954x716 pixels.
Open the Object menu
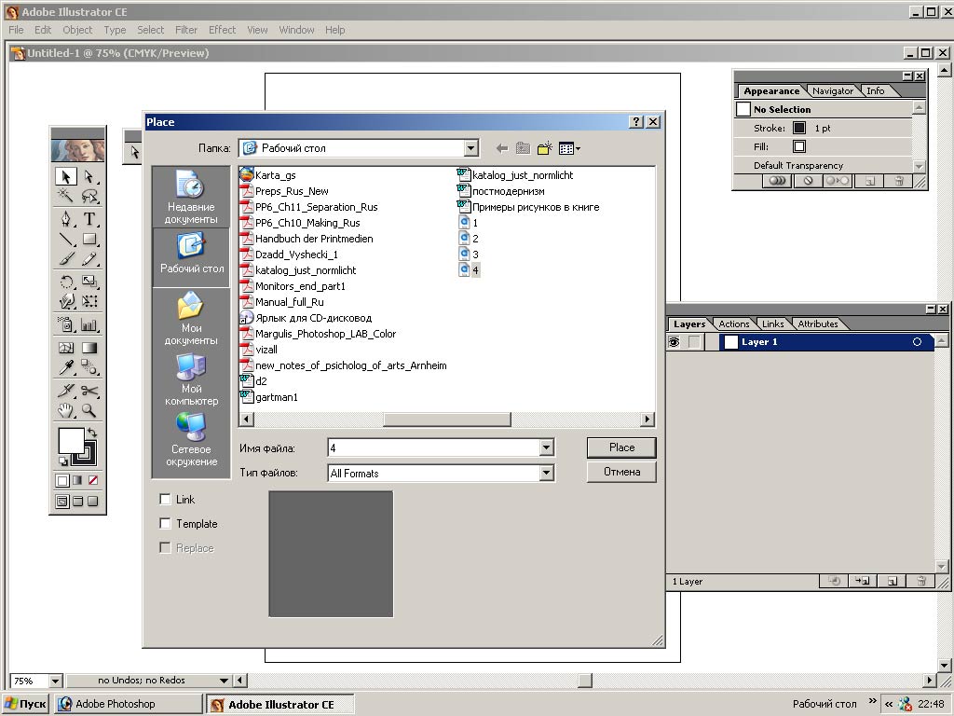click(x=77, y=30)
